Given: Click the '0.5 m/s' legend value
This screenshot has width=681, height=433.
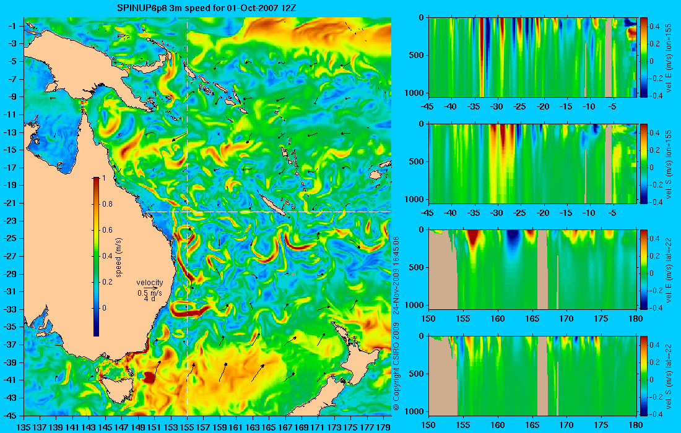Looking at the screenshot, I should pyautogui.click(x=150, y=293).
